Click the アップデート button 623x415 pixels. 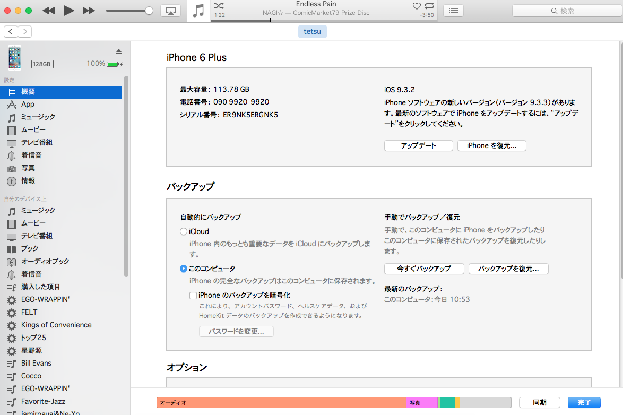pos(418,145)
